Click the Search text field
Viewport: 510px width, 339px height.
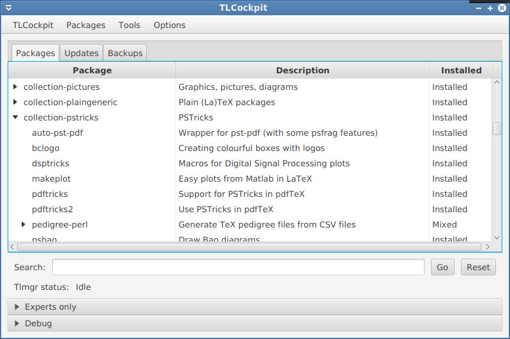pos(238,267)
